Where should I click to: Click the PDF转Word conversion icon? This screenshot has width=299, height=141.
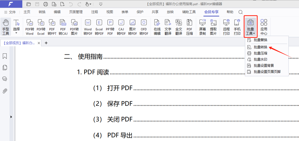[29, 27]
